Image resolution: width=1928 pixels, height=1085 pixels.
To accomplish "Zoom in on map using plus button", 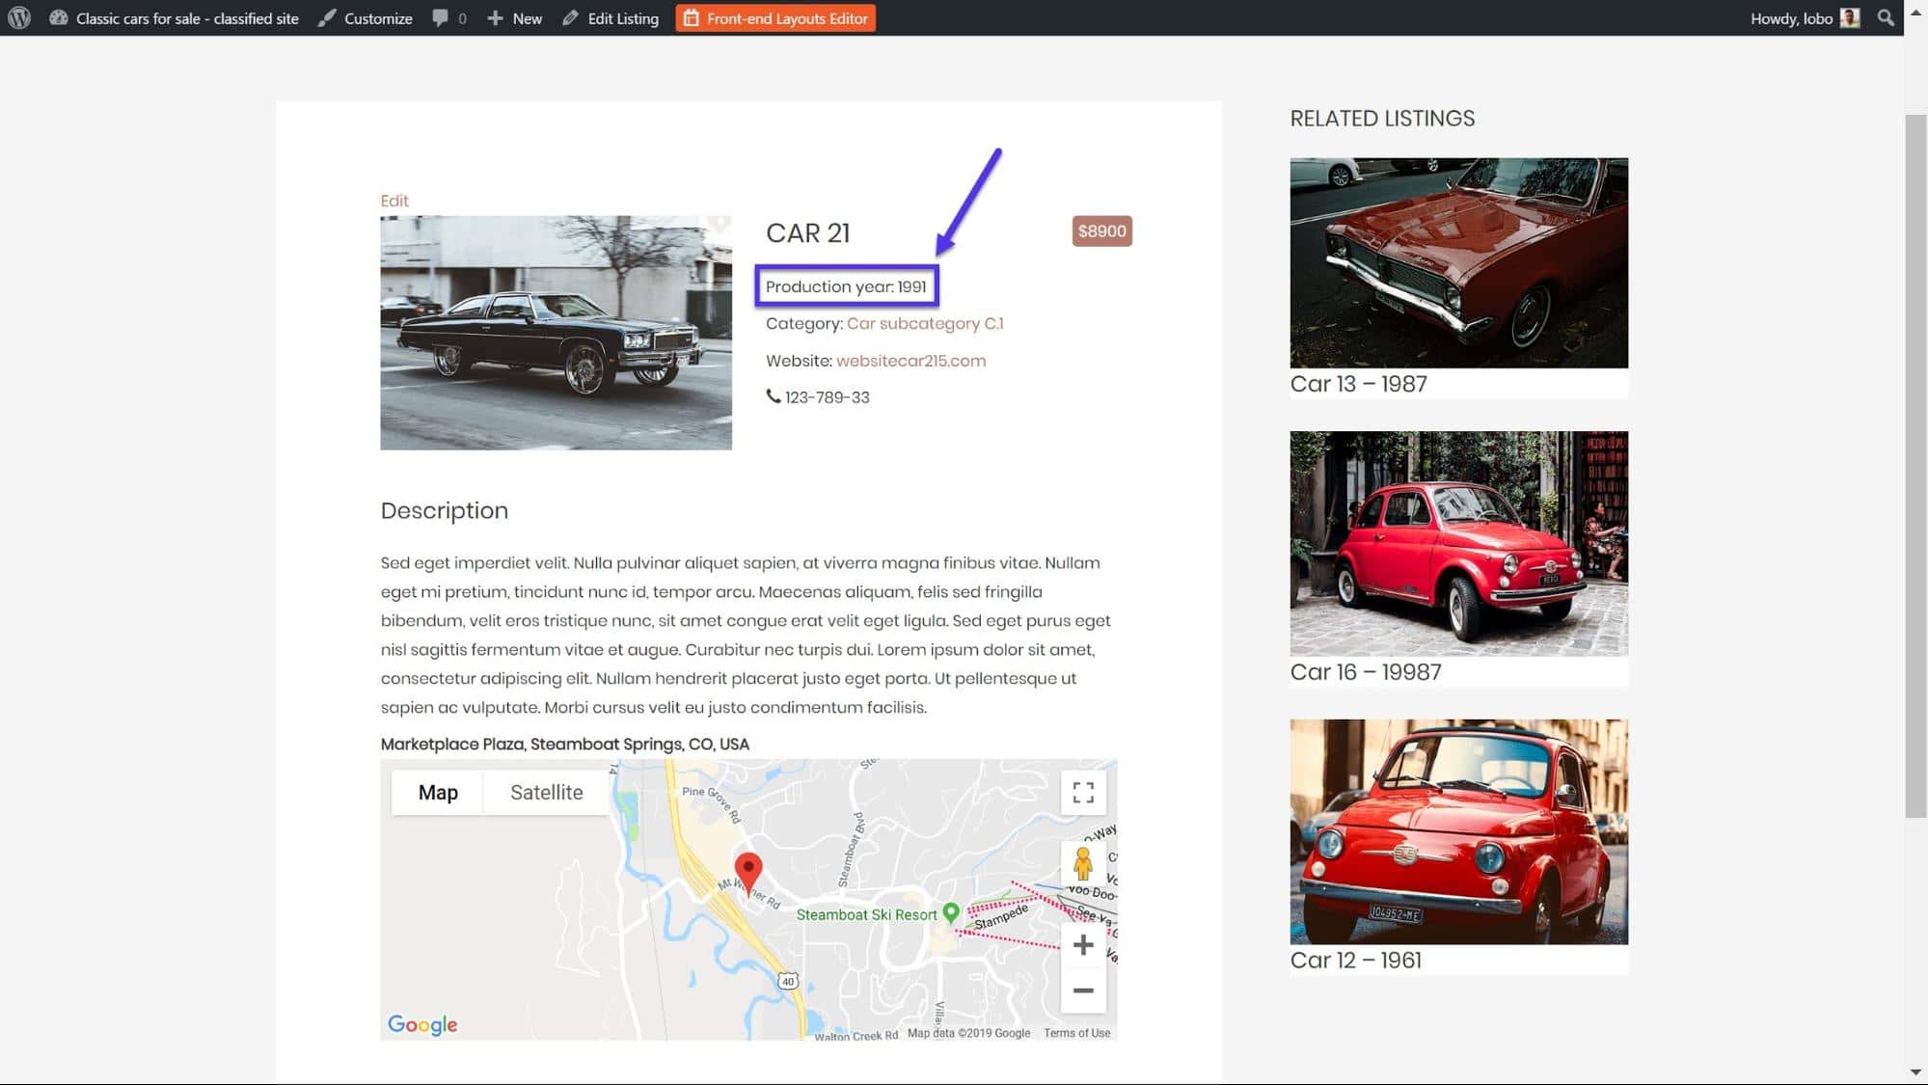I will [1082, 944].
